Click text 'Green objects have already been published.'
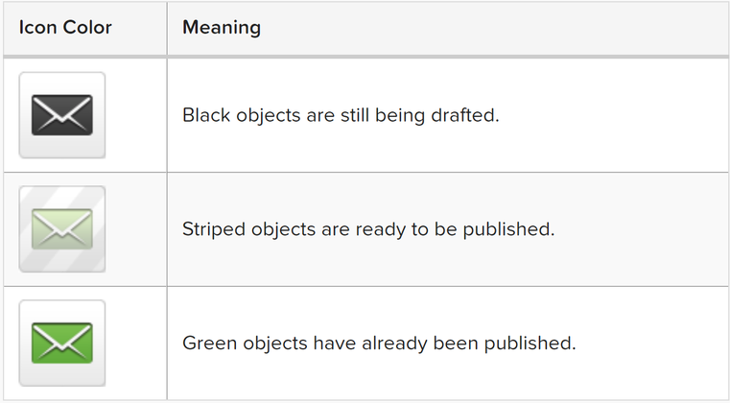 tap(379, 344)
